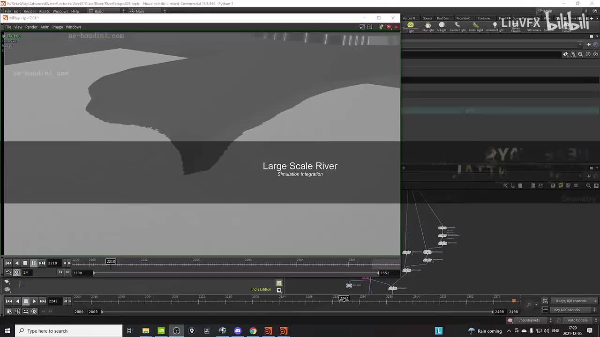Add an Ambient Light from shelf
Screen dimensions: 600x337
495,27
